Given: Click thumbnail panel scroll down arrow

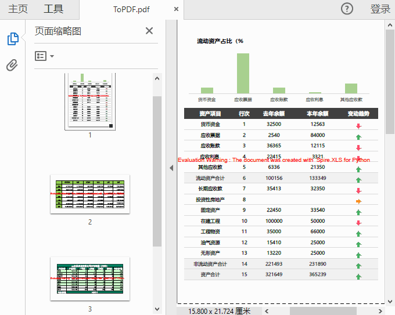Looking at the screenshot, I should (157, 309).
